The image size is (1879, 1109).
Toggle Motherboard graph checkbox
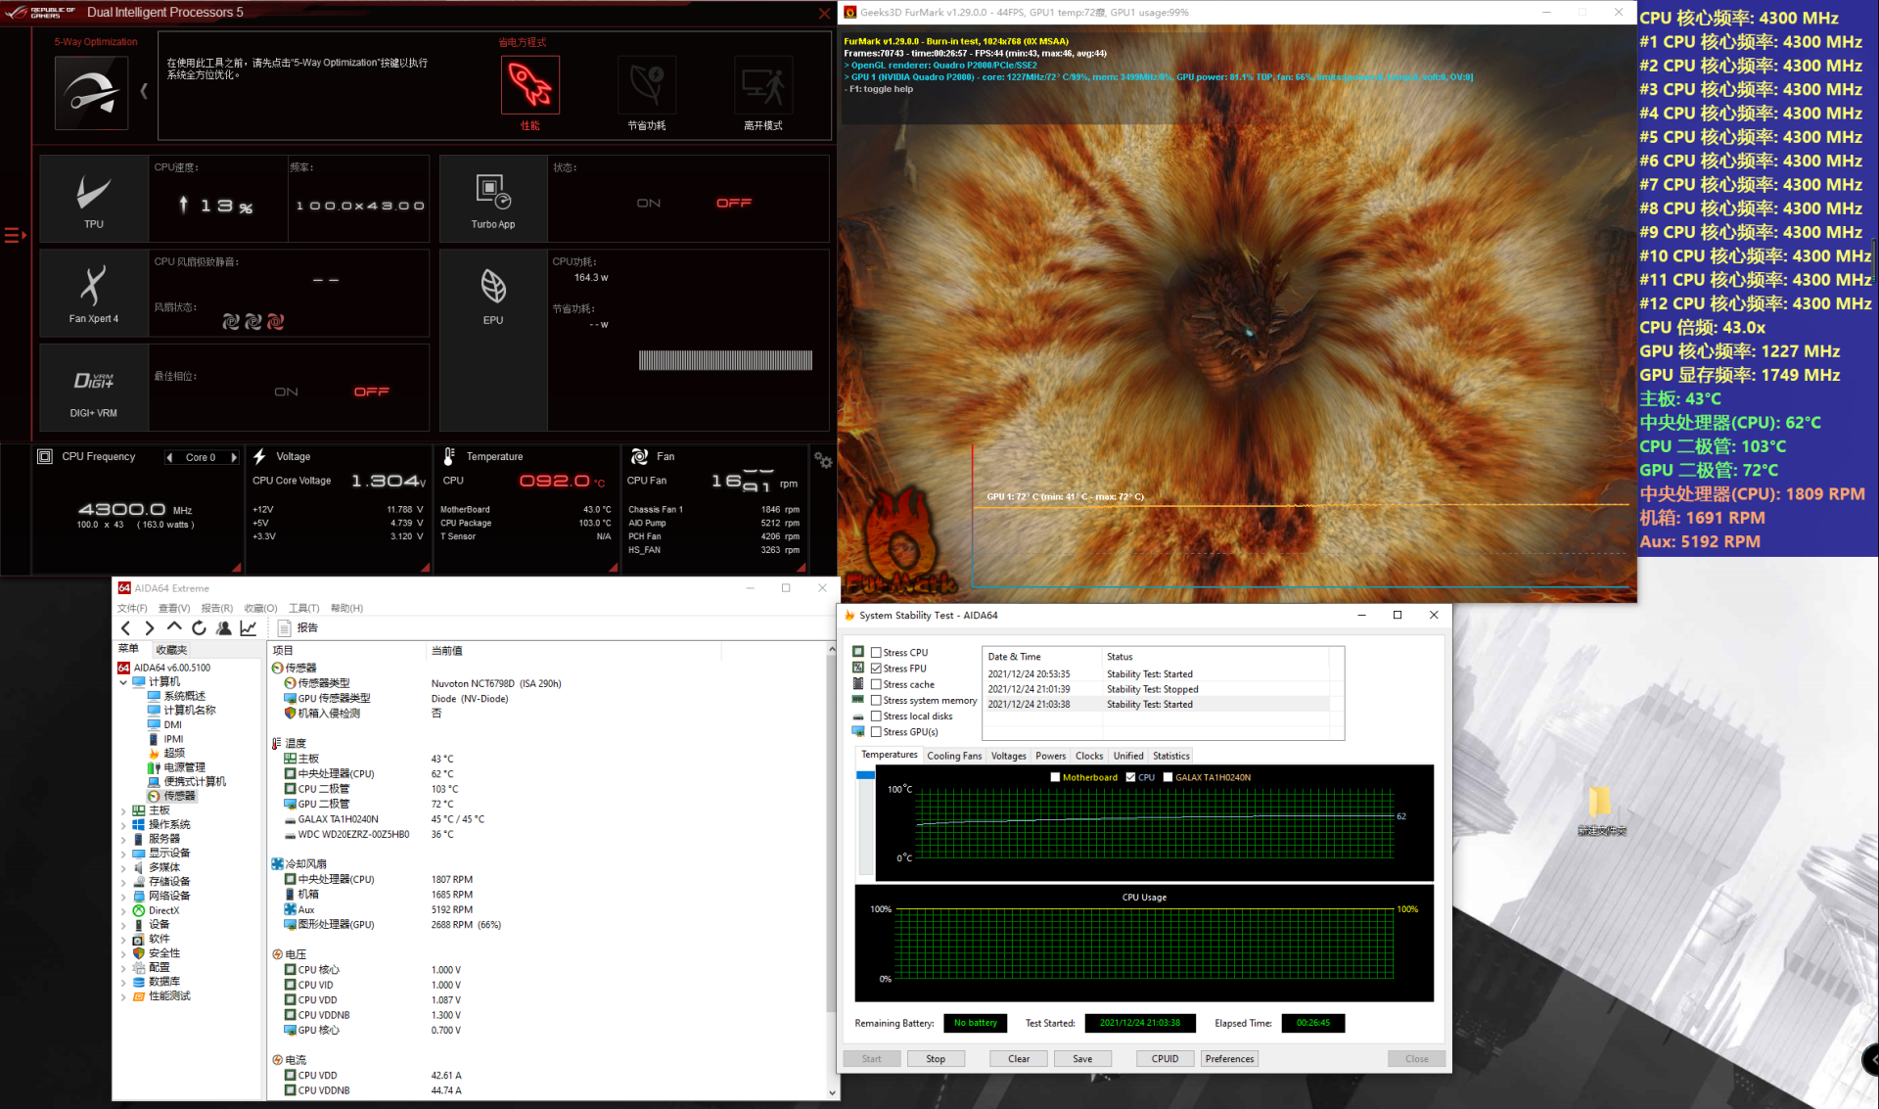[1055, 777]
